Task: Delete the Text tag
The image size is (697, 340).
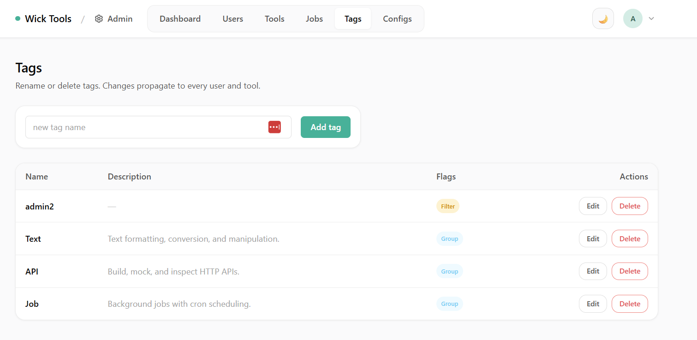Action: click(x=630, y=239)
